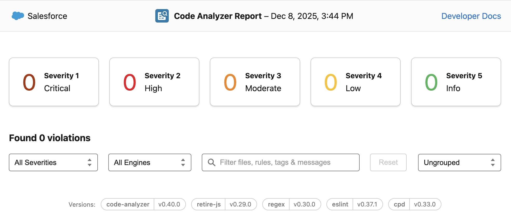511x215 pixels.
Task: Click the search magnifier icon in filter box
Action: [x=212, y=162]
